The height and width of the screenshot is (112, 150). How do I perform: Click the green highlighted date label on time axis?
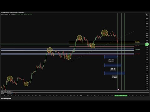pos(121,96)
